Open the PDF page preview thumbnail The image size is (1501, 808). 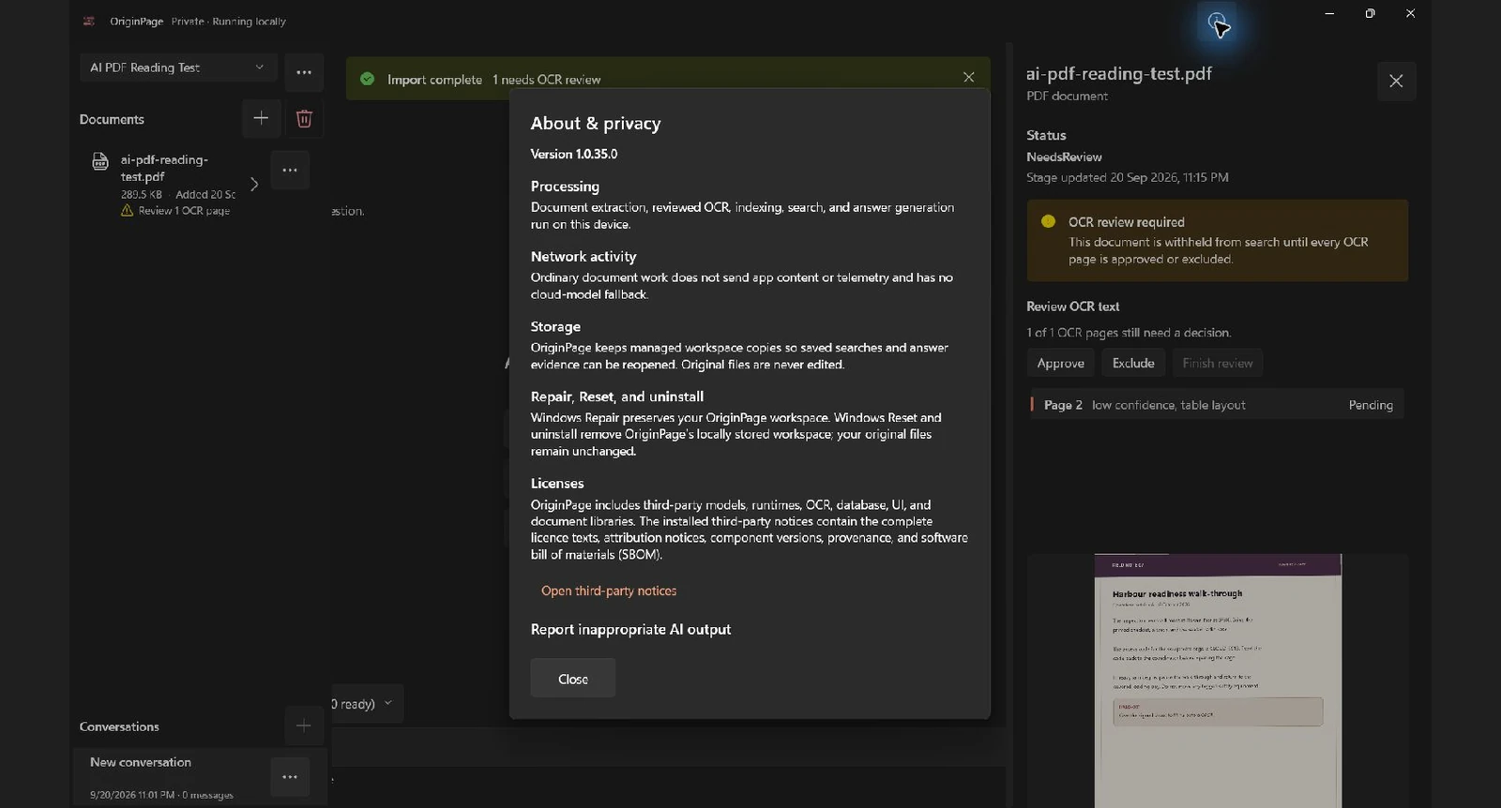pos(1218,681)
